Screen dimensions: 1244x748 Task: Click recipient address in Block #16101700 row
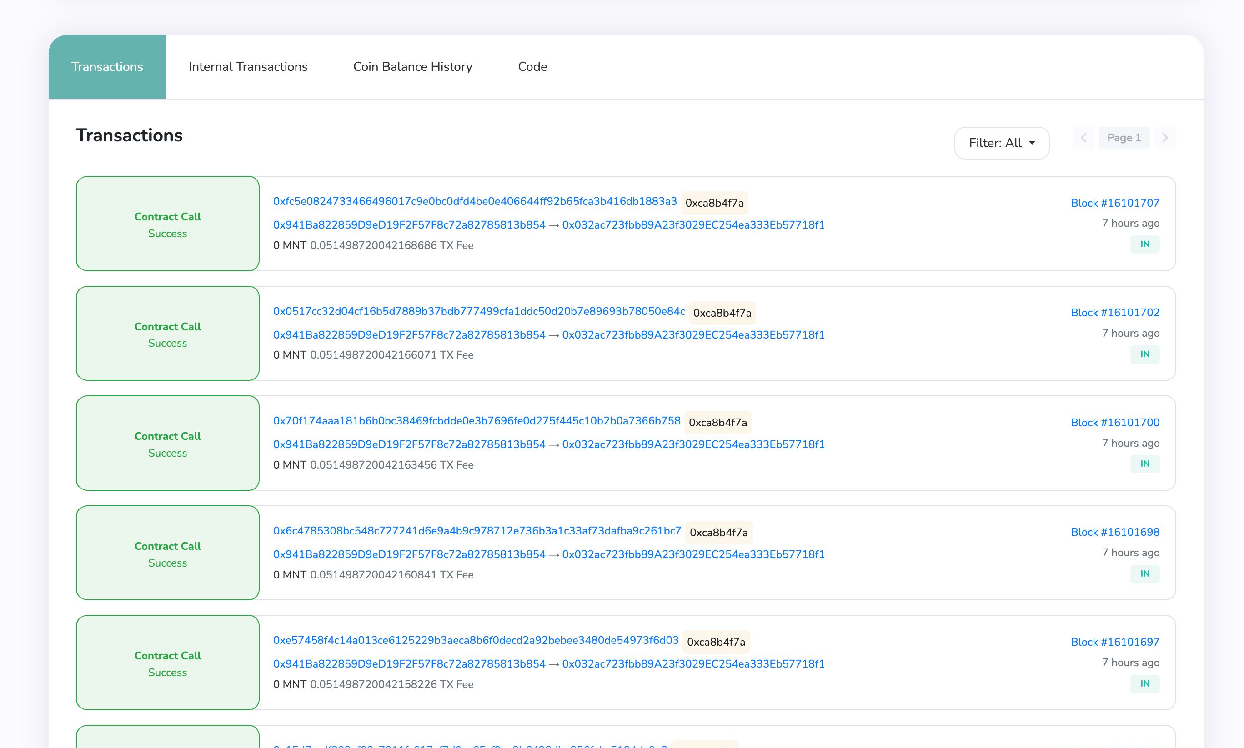tap(693, 444)
